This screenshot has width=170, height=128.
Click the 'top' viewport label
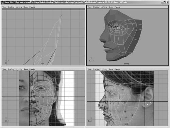click(x=42, y=64)
